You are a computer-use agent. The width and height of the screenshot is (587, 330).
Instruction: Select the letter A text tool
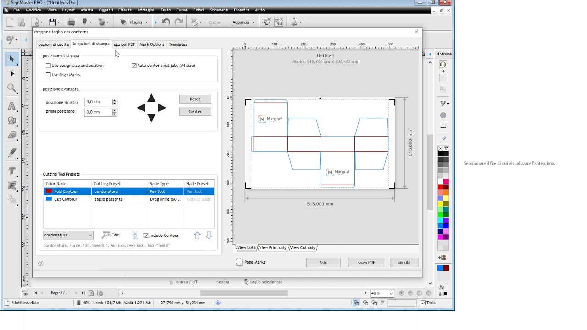click(12, 106)
